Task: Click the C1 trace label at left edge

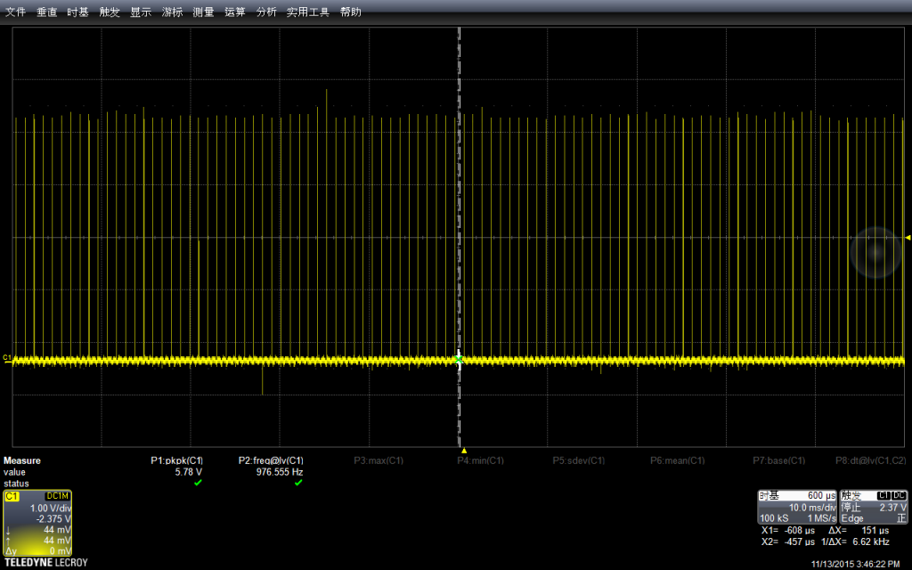Action: (x=7, y=358)
